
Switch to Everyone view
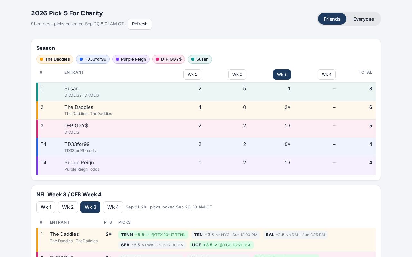364,19
